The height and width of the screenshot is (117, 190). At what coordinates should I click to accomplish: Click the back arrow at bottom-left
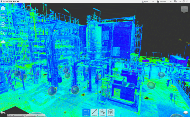[x=3, y=113]
